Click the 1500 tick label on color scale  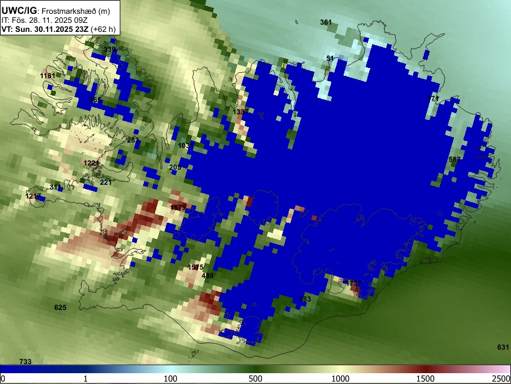pyautogui.click(x=426, y=379)
